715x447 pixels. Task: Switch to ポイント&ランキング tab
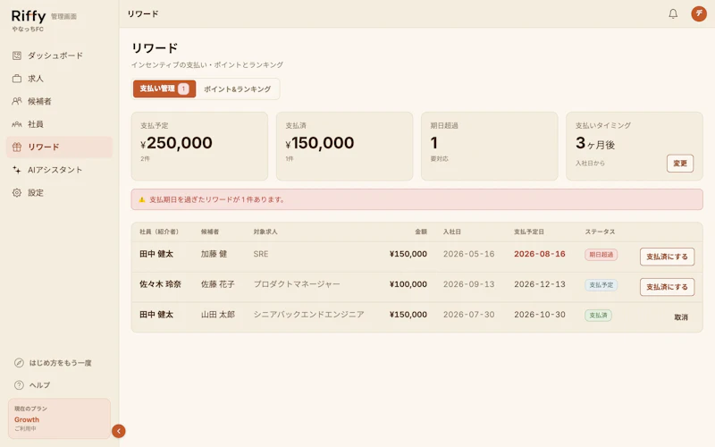point(237,89)
